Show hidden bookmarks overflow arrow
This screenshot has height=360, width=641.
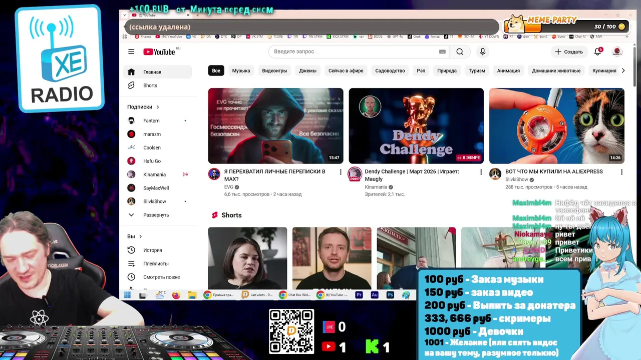click(x=626, y=36)
